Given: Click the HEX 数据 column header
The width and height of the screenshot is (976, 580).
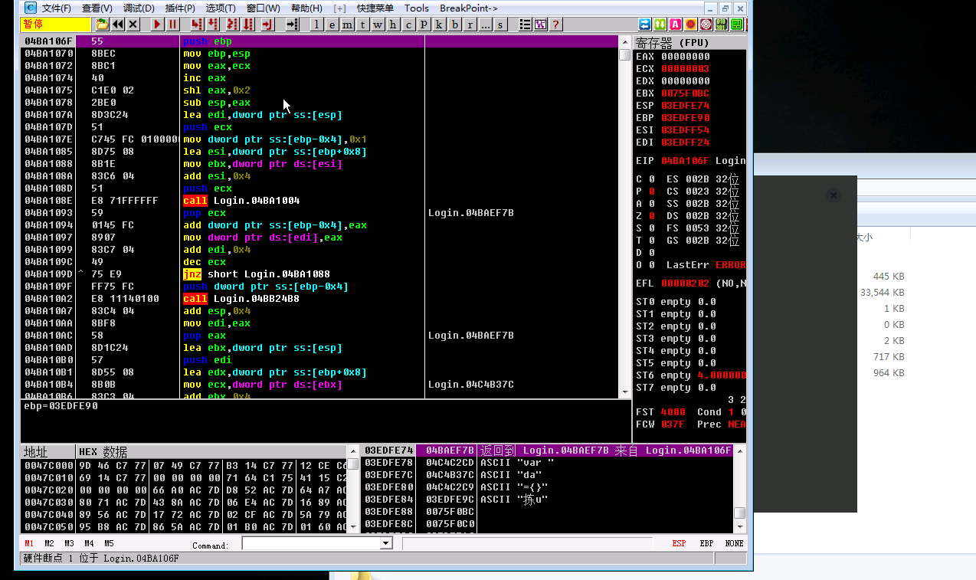Looking at the screenshot, I should 103,452.
